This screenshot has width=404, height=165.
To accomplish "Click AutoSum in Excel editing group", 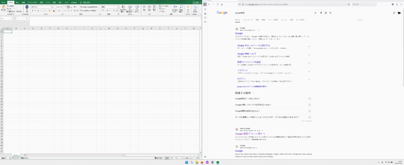I will pos(163,6).
